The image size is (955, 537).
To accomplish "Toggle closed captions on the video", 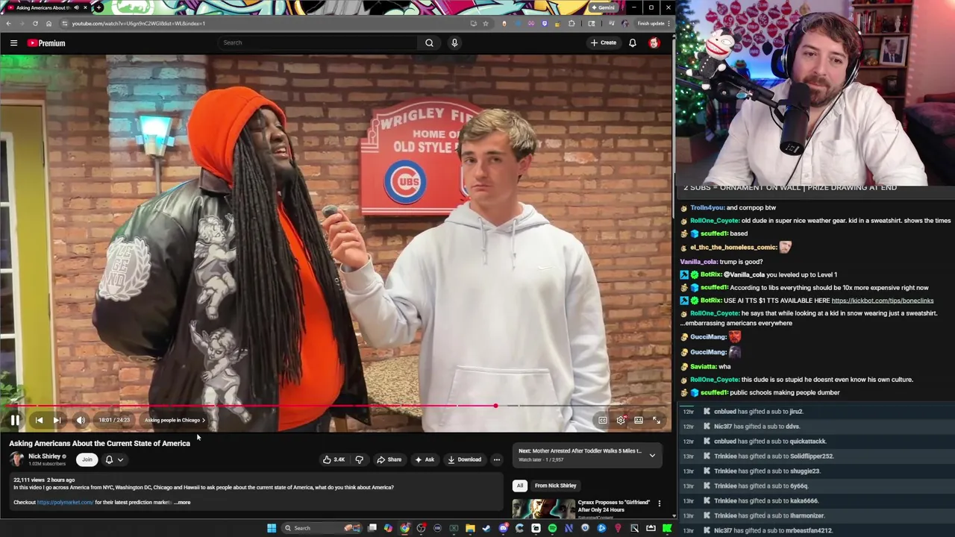I will [603, 420].
